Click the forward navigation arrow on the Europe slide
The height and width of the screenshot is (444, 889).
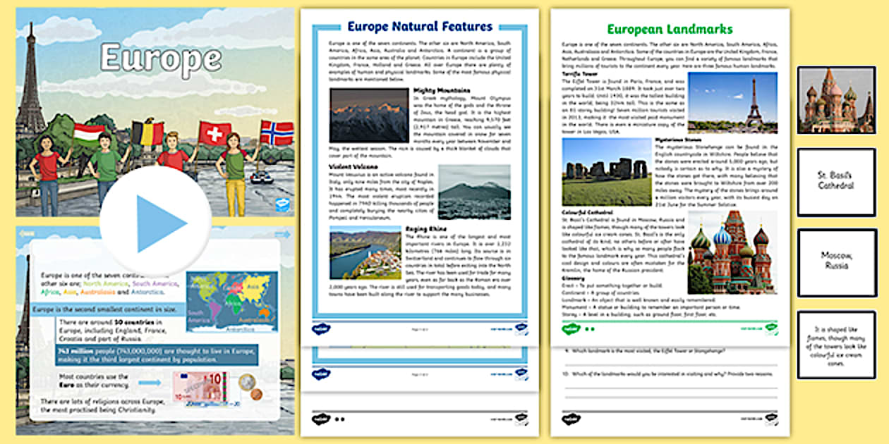point(282,233)
